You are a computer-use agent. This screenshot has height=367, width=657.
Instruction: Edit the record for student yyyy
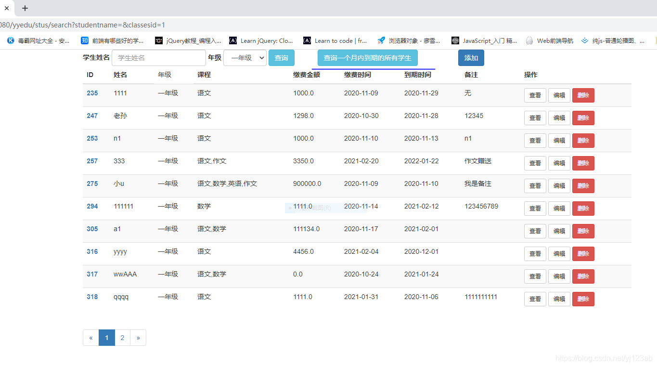click(x=559, y=254)
